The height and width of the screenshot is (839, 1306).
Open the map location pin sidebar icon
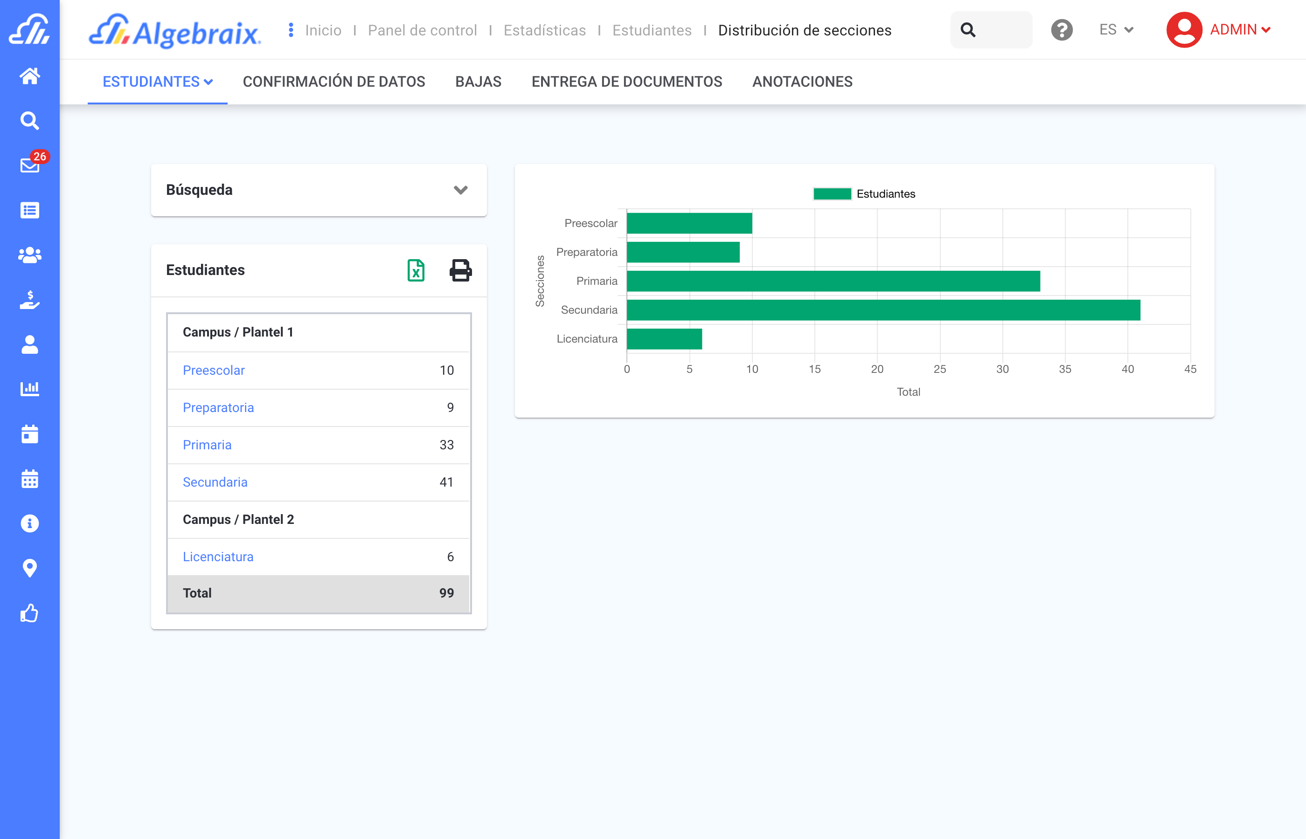pos(30,568)
